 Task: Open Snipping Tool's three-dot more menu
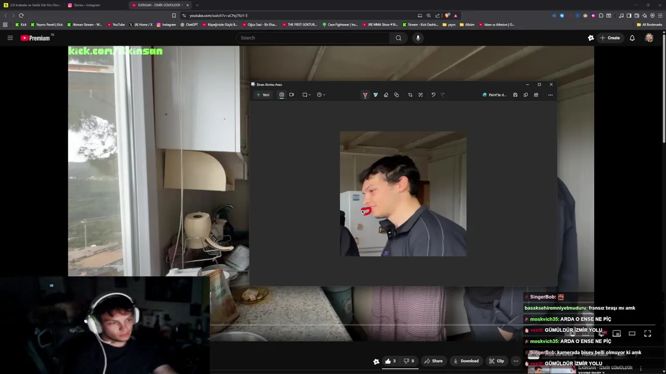coord(550,95)
